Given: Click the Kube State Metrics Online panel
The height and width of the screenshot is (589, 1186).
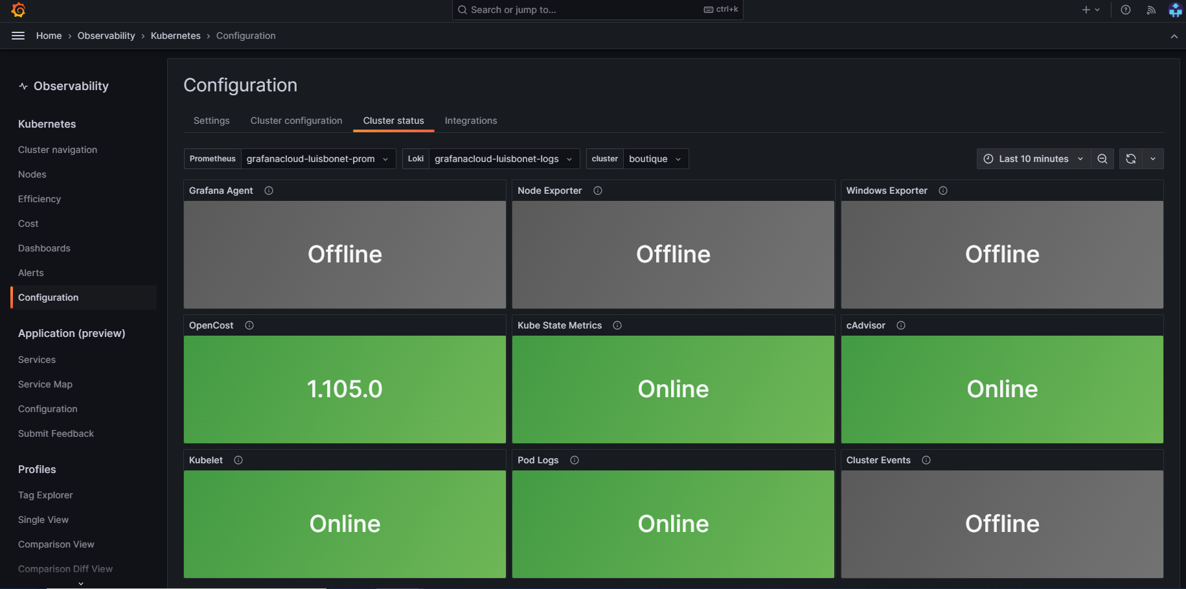Looking at the screenshot, I should (673, 389).
